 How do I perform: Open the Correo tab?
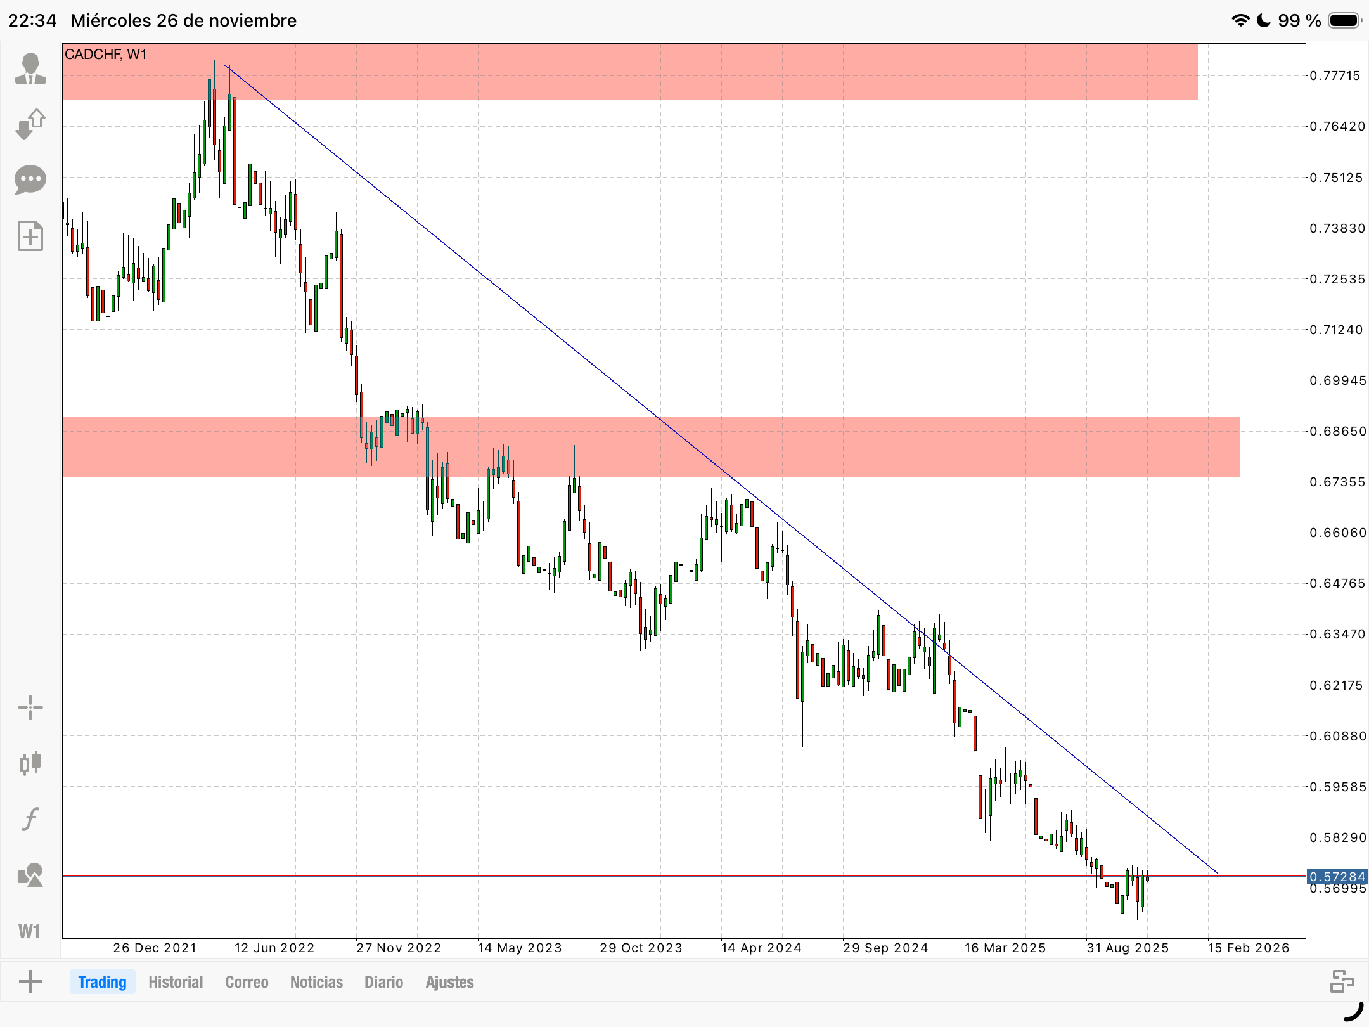coord(247,982)
